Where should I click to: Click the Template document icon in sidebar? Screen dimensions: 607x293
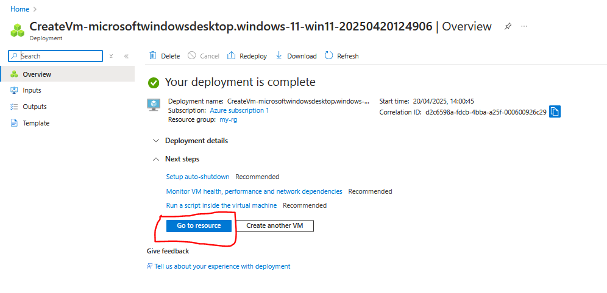15,123
